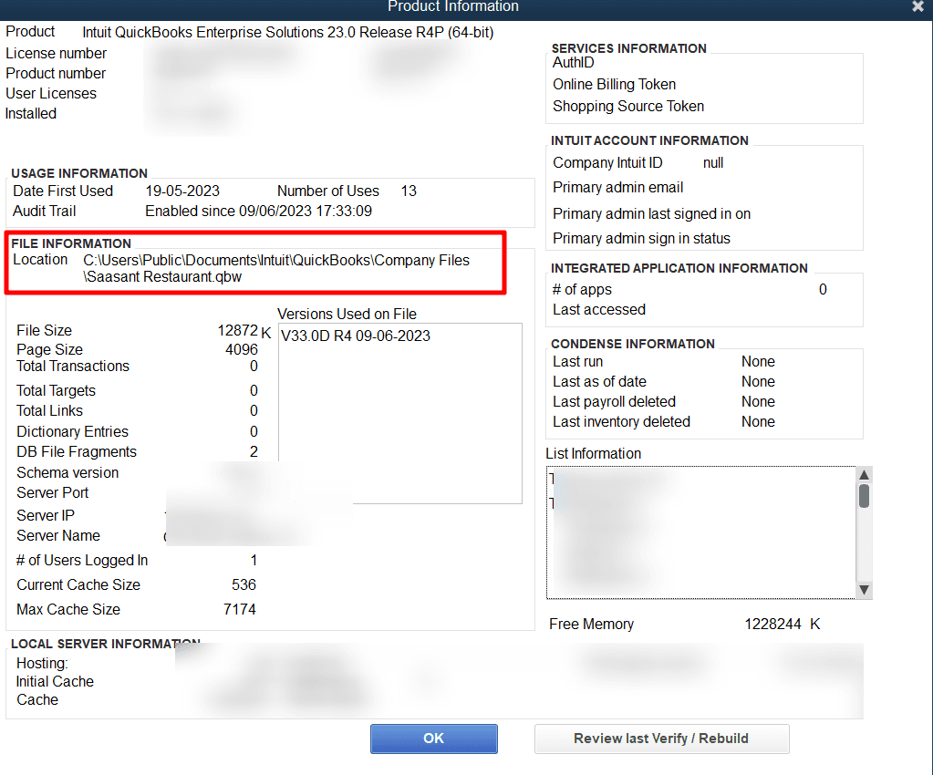Click the Primary admin email label
This screenshot has width=933, height=775.
[617, 187]
